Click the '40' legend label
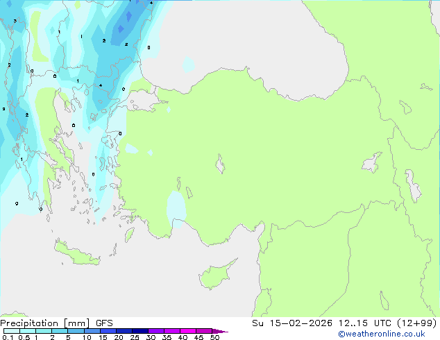 tap(183, 337)
